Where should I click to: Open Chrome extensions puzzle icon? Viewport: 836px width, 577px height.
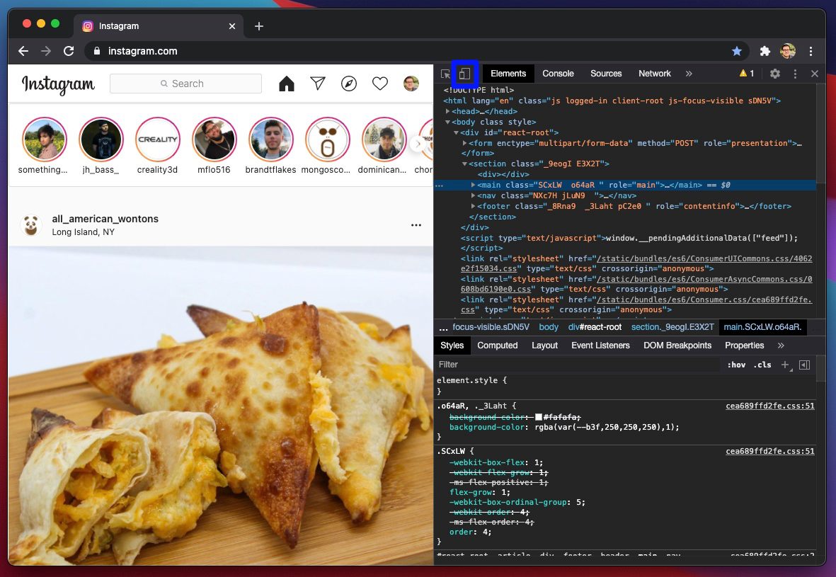coord(765,51)
